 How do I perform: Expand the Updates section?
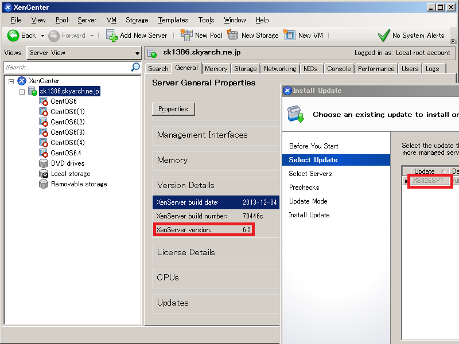tap(216, 303)
